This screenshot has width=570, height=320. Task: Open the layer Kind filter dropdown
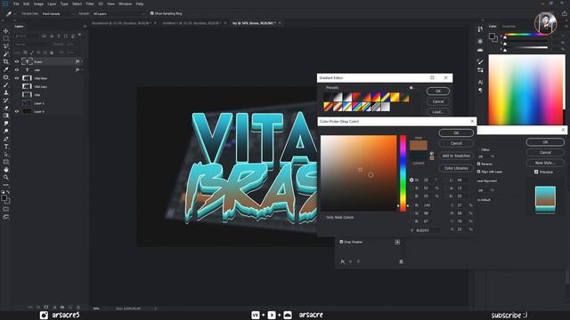point(26,36)
